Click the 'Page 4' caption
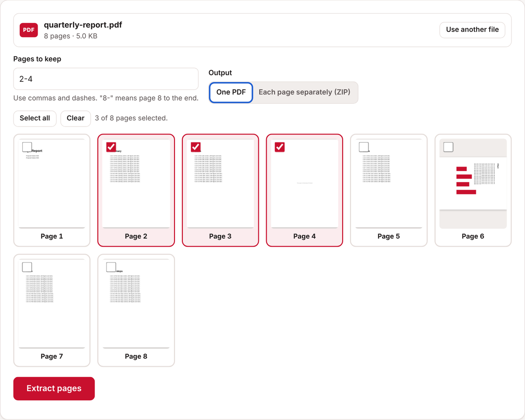Screen dimensions: 525x420 tap(304, 236)
